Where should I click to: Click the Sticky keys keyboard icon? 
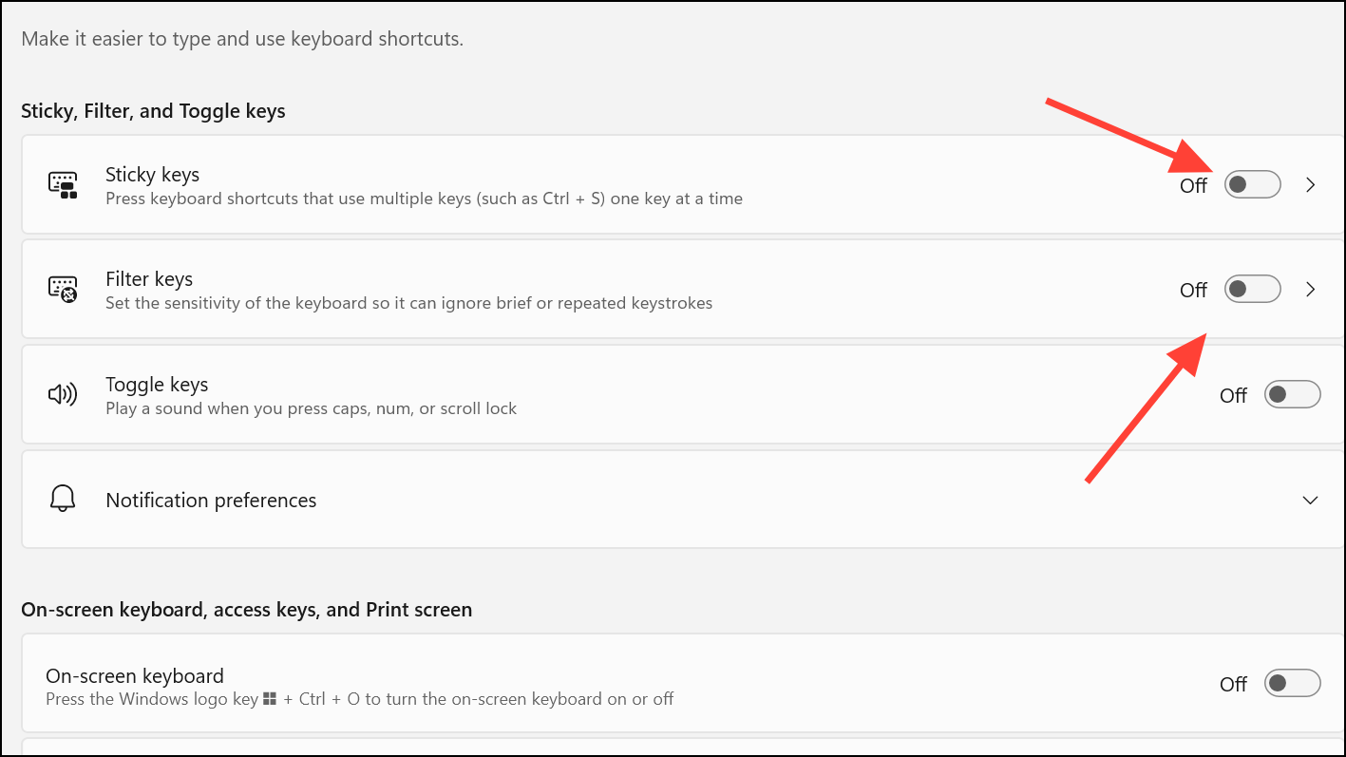(x=63, y=185)
